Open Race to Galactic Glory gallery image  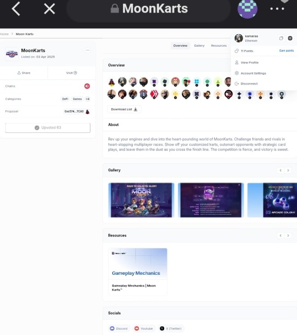(141, 200)
